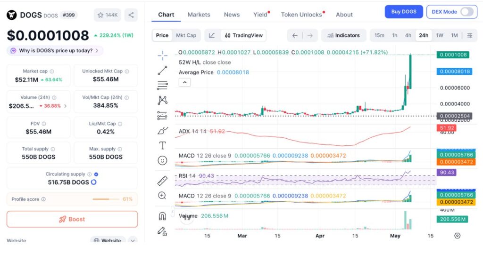Click the #399 rank badge
This screenshot has width=483, height=253.
tap(69, 15)
